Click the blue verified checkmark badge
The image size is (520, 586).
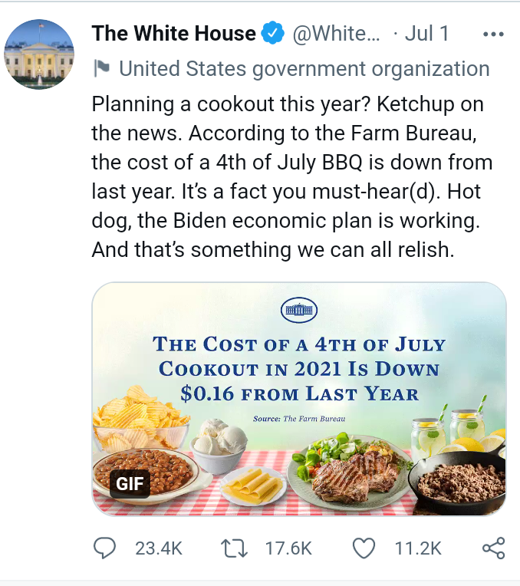tap(272, 34)
